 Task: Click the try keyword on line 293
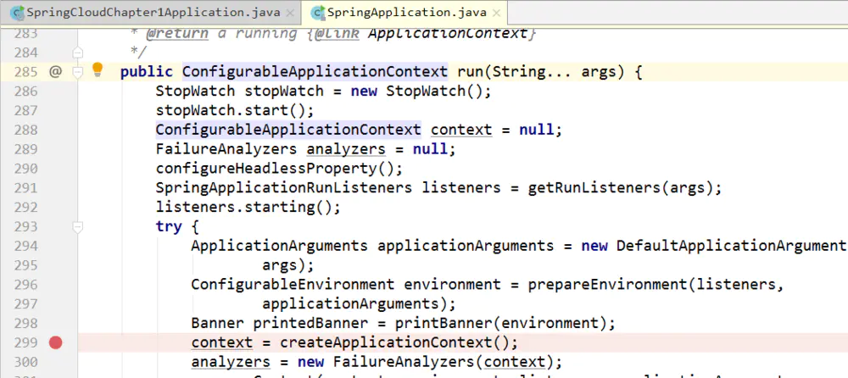pyautogui.click(x=169, y=226)
